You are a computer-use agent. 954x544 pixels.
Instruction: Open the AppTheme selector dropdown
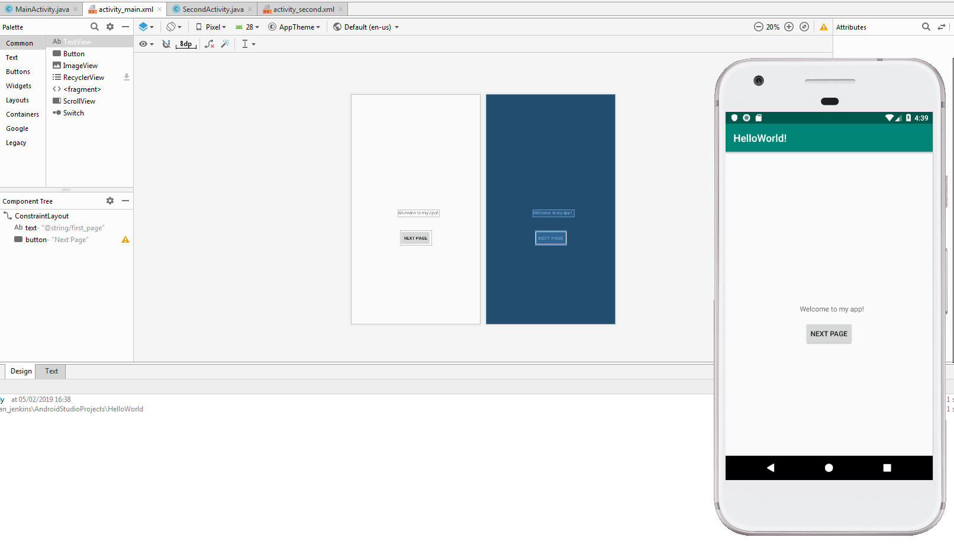[294, 27]
